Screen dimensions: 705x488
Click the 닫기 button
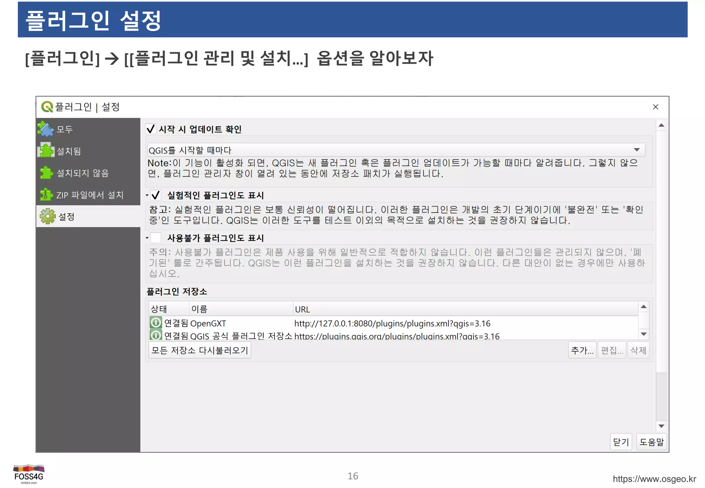[x=621, y=442]
